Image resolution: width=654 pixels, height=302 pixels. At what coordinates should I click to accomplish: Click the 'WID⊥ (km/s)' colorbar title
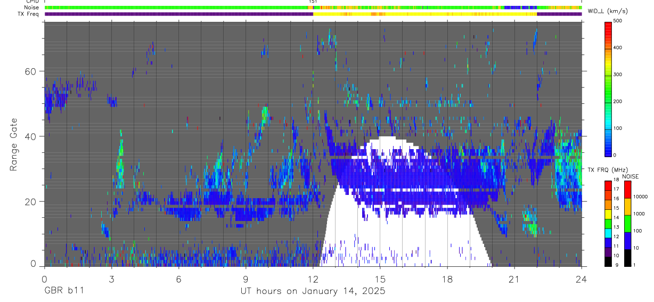[x=607, y=11]
